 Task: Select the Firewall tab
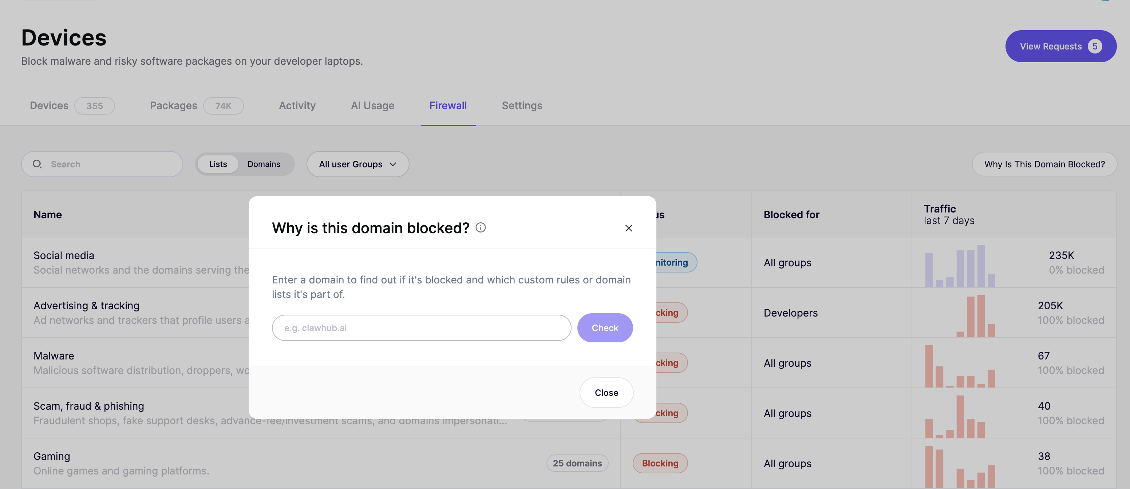click(448, 106)
